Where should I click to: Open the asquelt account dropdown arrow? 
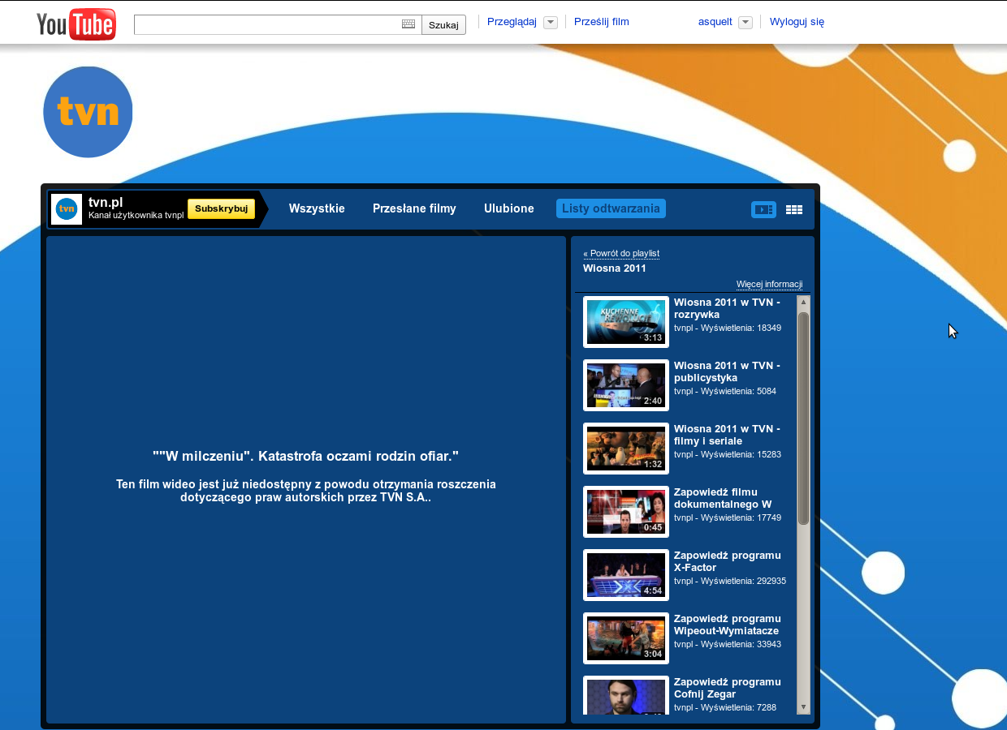[746, 23]
